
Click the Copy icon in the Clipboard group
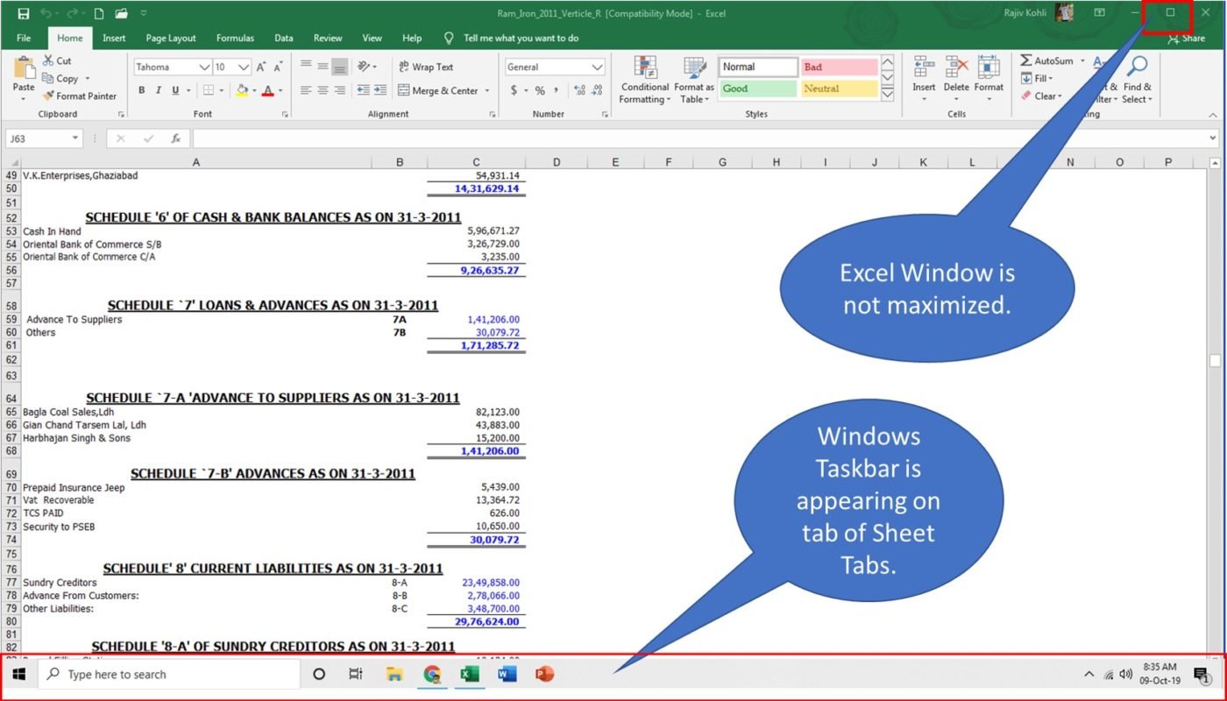[48, 78]
